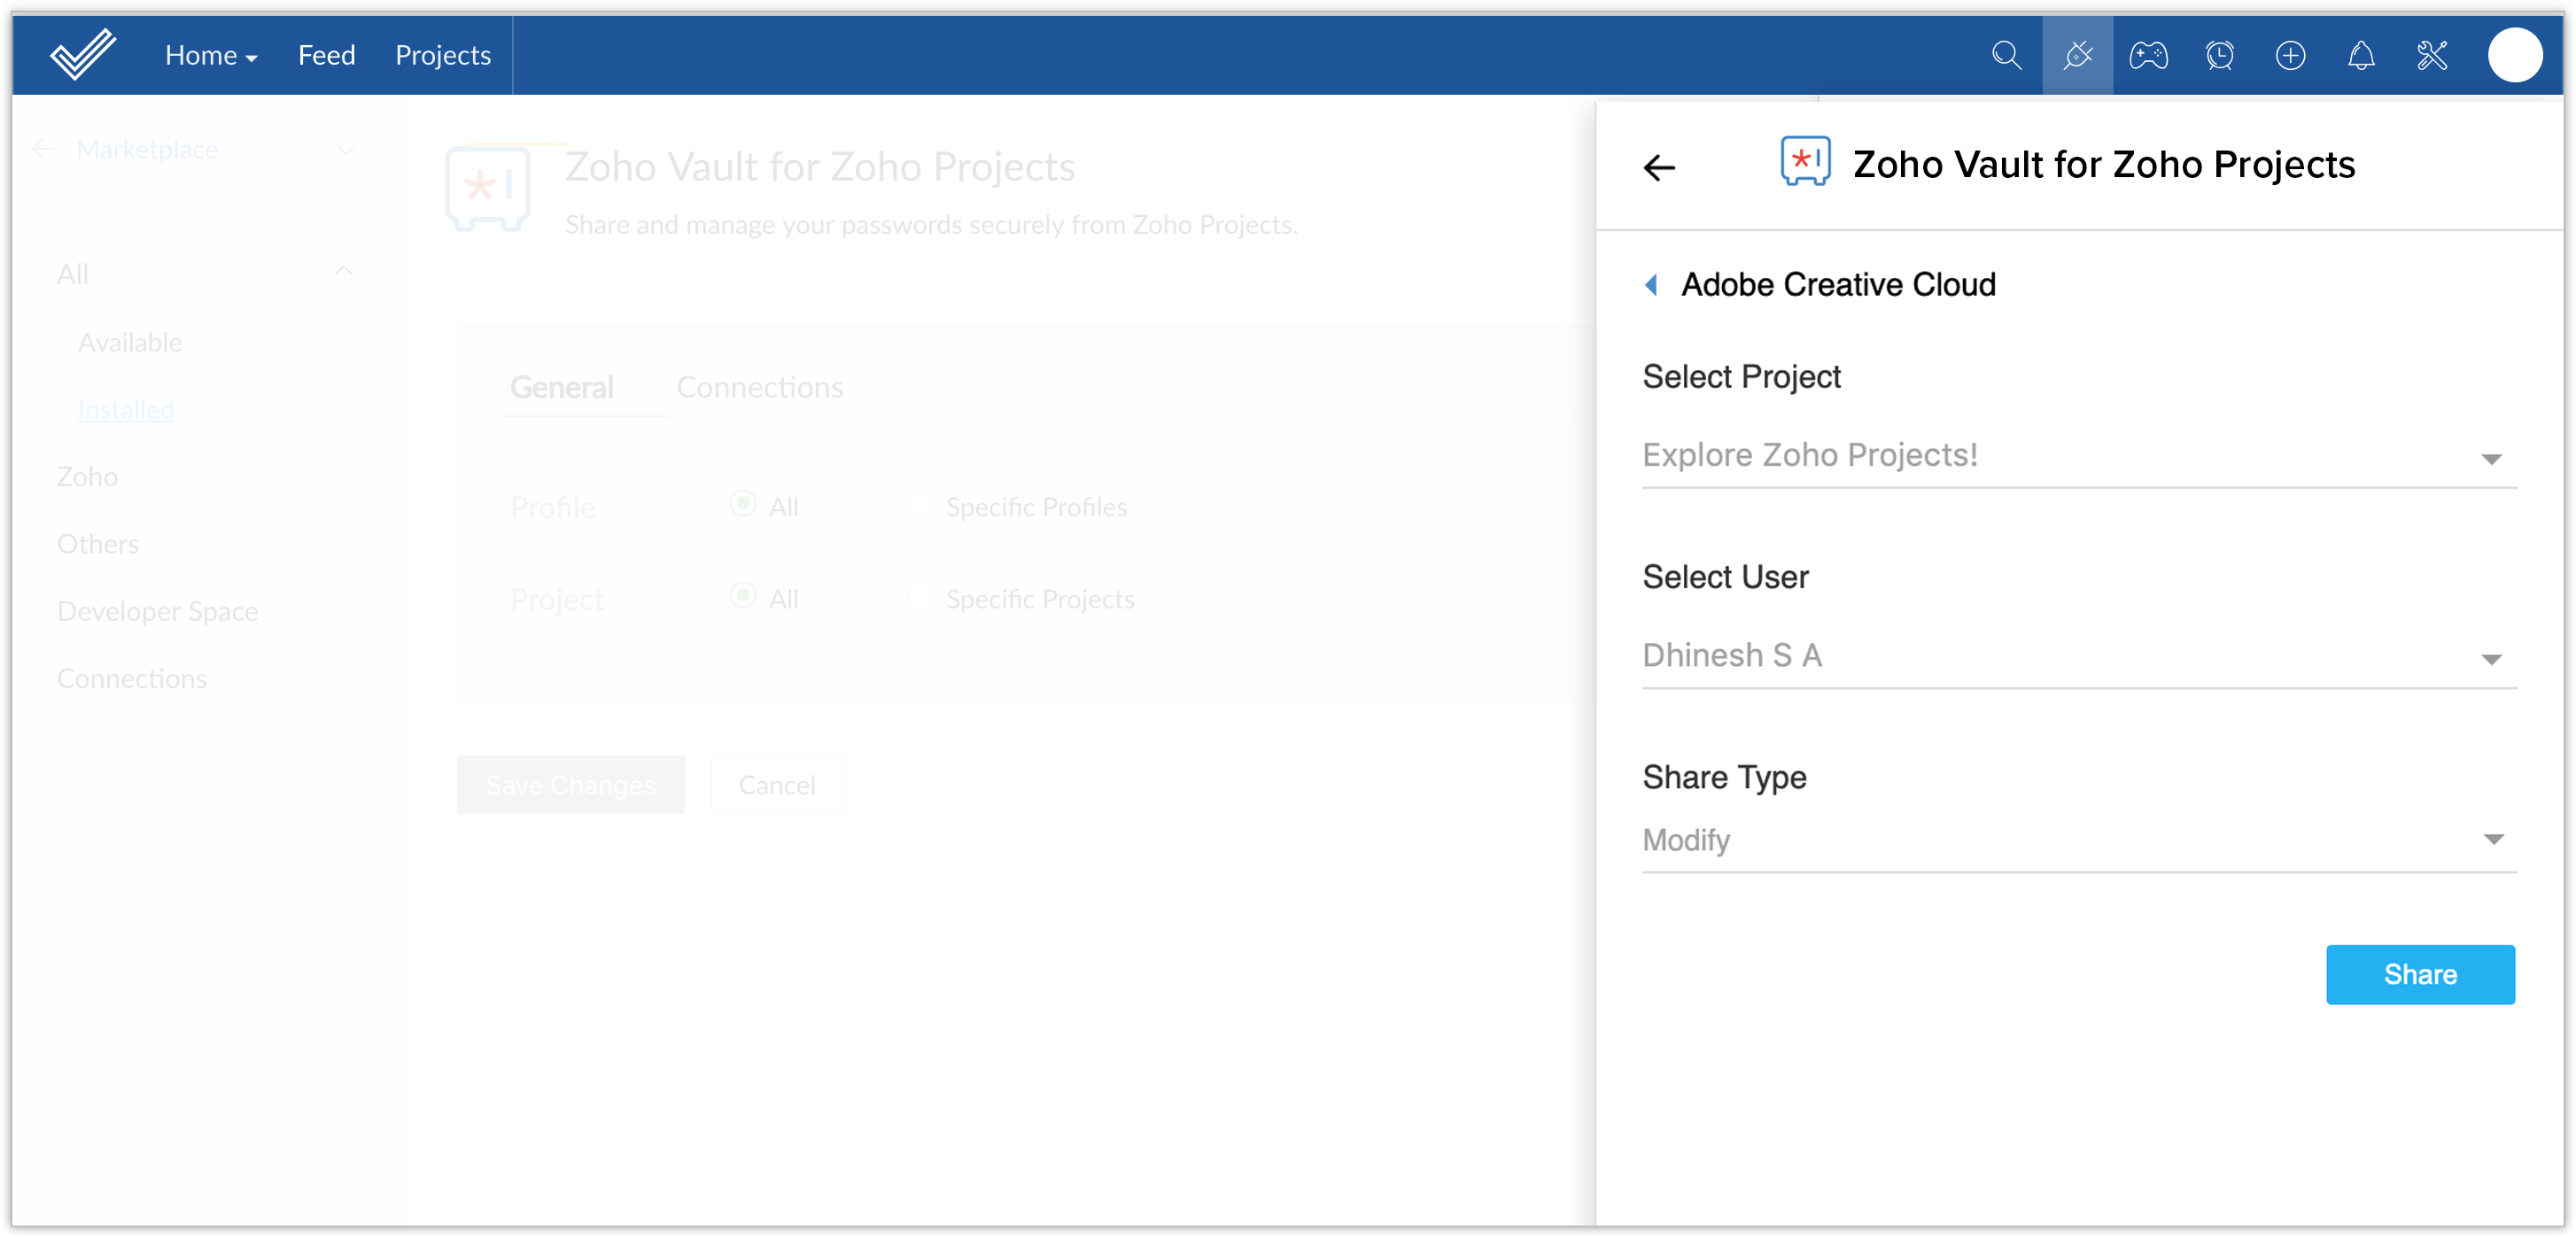
Task: Click the Share Type label
Action: click(1724, 777)
